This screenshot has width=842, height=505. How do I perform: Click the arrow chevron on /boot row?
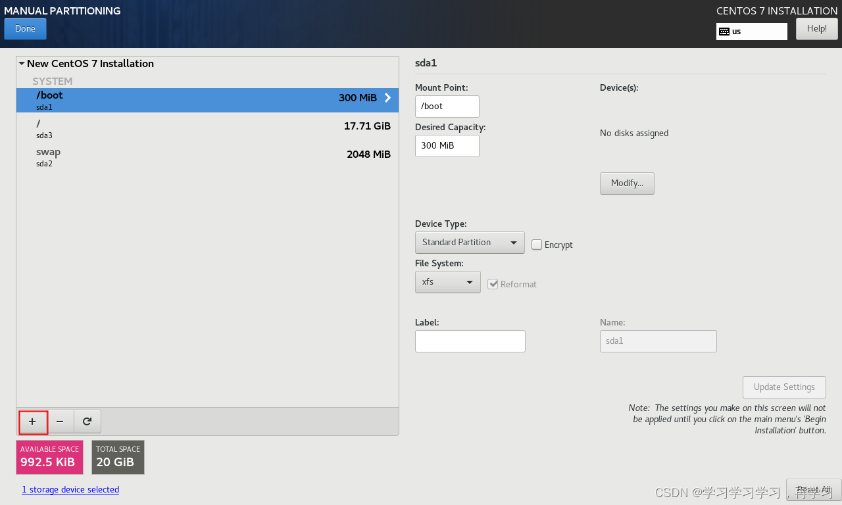pos(387,98)
